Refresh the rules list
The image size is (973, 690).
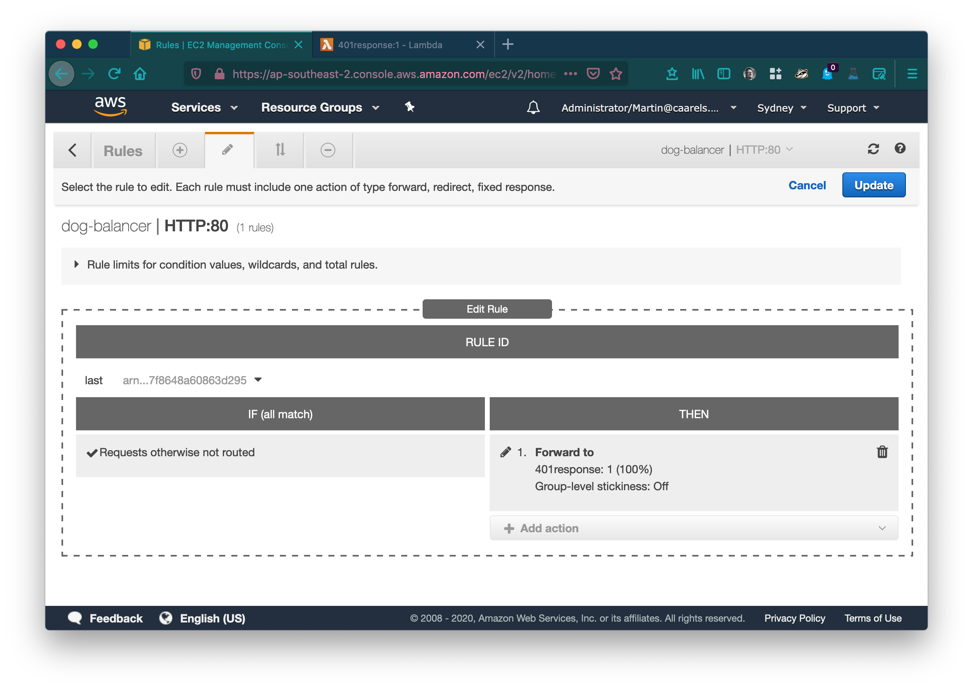click(x=873, y=149)
